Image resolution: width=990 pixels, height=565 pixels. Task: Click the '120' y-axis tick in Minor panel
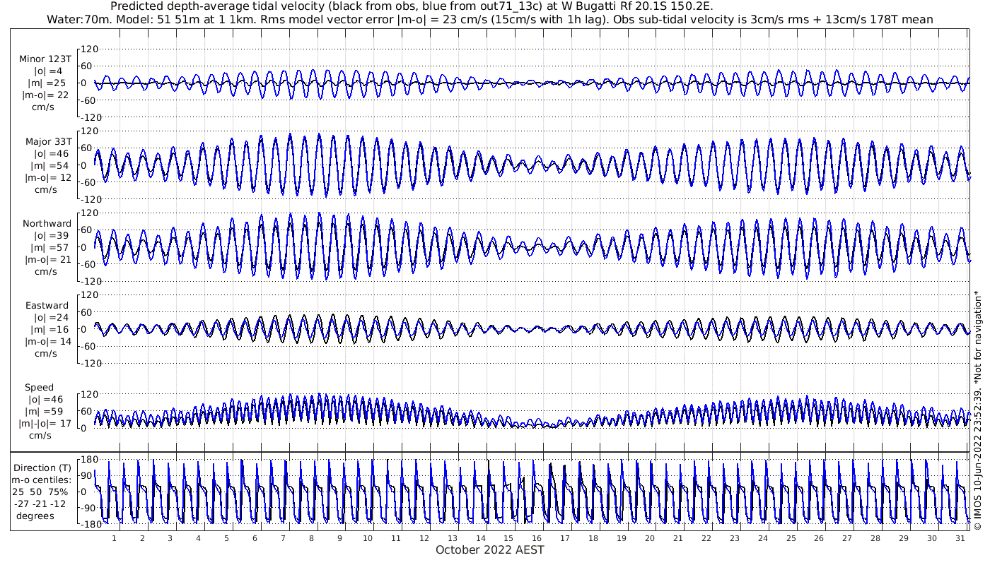point(89,49)
